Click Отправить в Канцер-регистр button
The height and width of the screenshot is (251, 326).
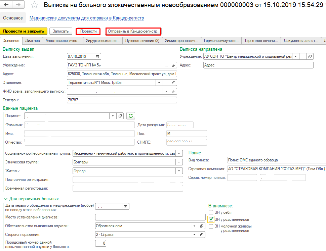pyautogui.click(x=133, y=31)
